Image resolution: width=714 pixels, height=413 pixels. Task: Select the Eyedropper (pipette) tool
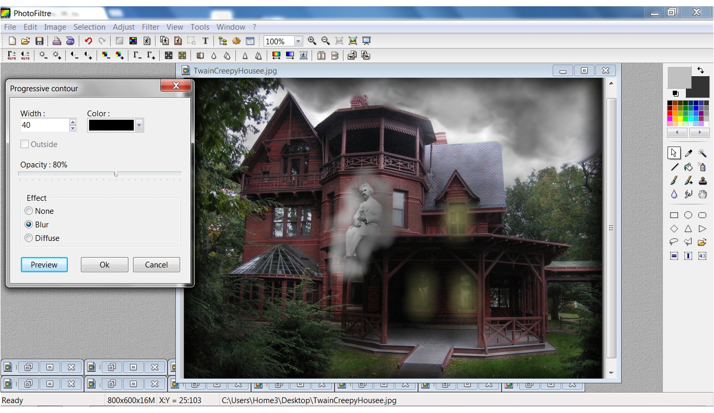click(x=688, y=153)
